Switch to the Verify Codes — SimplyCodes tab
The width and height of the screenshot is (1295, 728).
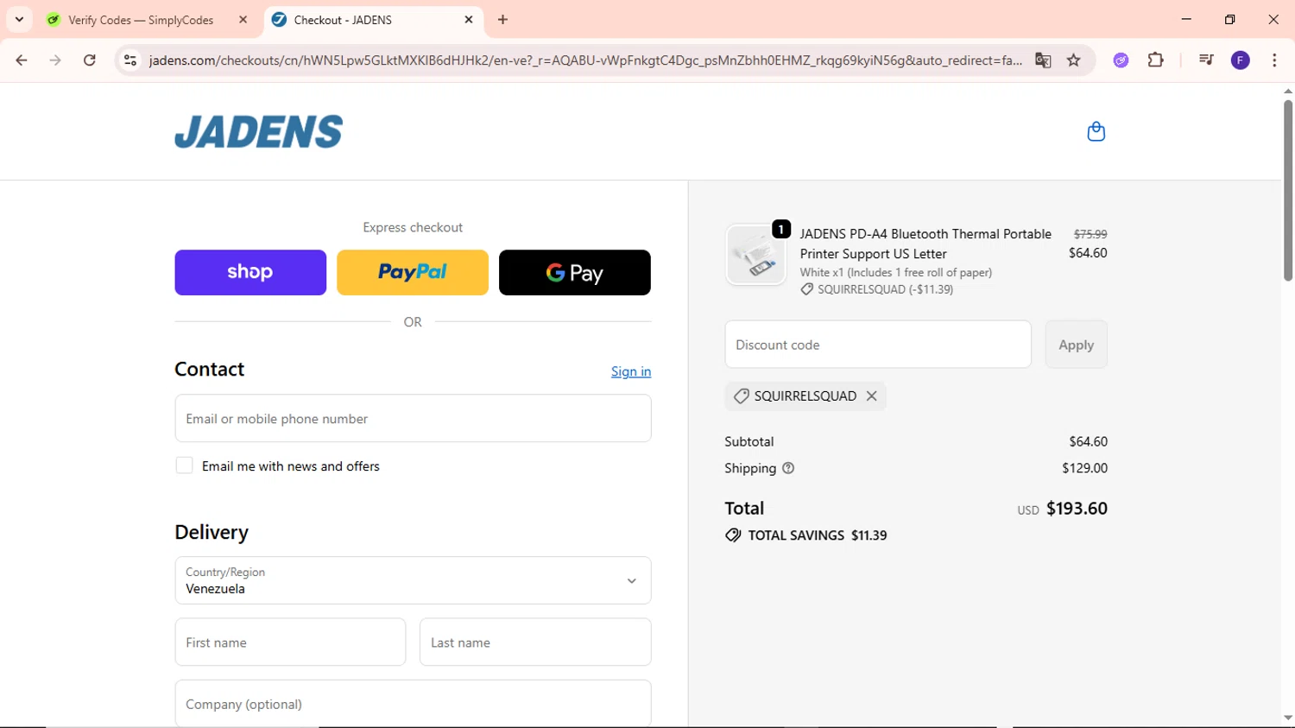[x=141, y=20]
